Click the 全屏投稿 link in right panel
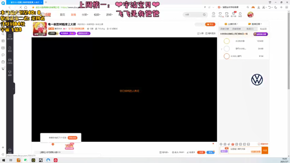 coord(231,24)
